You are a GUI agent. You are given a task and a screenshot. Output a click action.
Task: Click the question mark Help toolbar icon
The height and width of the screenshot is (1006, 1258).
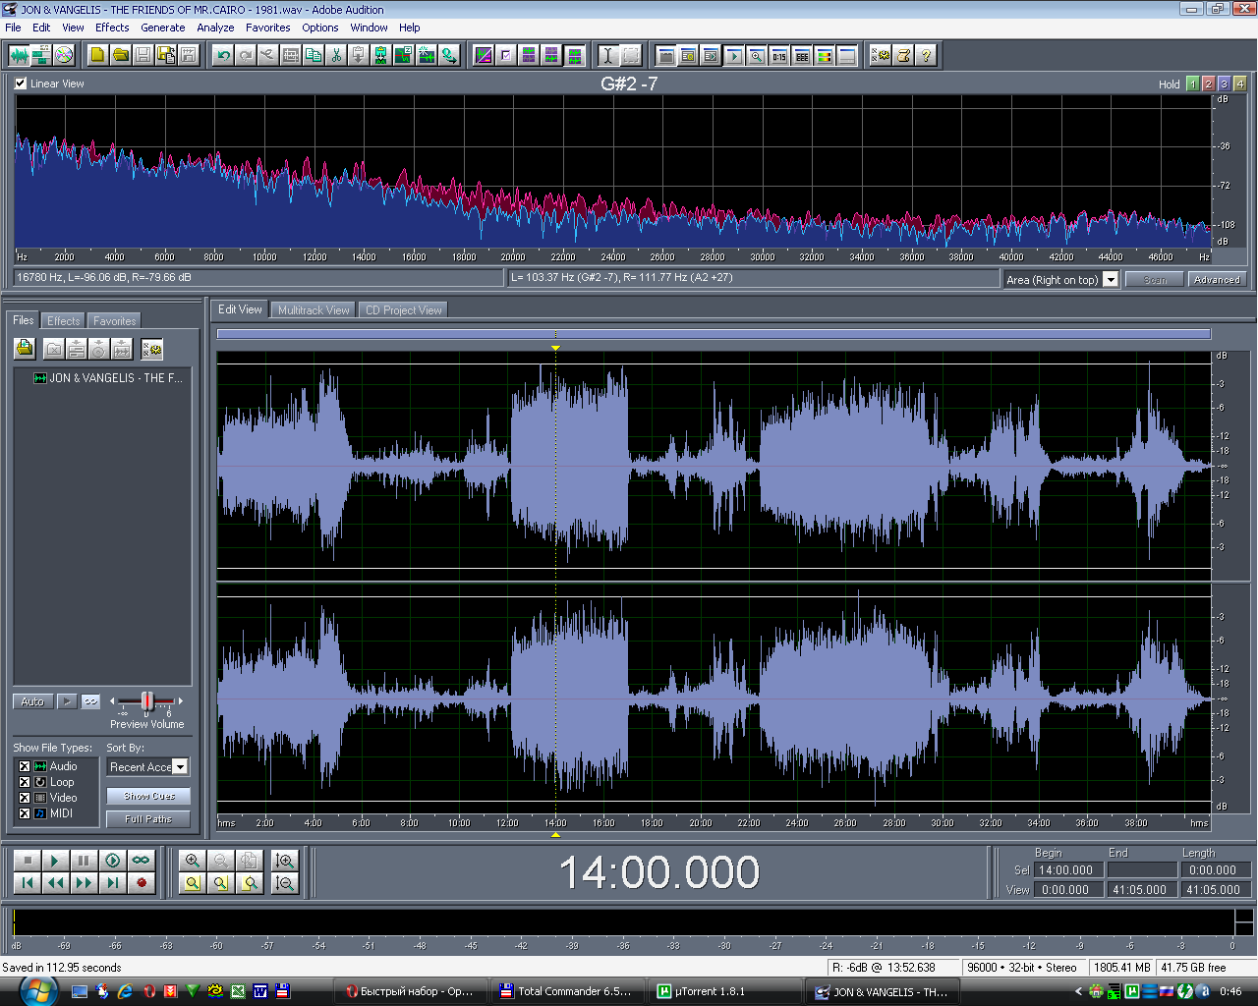tap(925, 55)
